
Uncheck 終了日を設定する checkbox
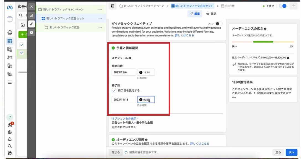tap(114, 91)
